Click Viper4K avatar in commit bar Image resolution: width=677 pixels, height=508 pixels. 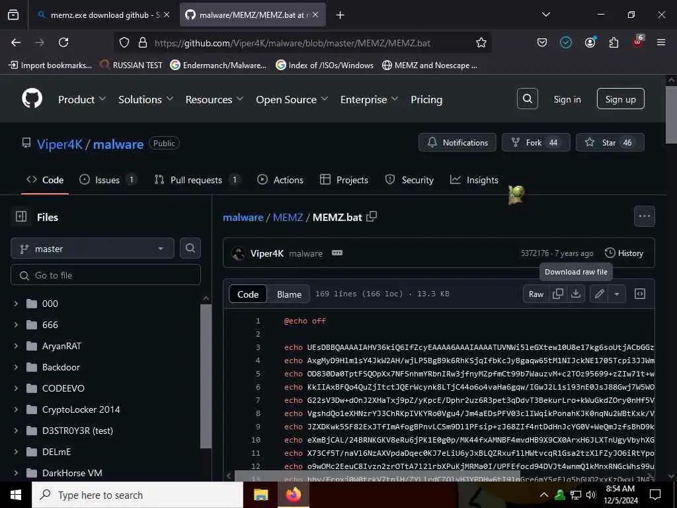point(238,253)
